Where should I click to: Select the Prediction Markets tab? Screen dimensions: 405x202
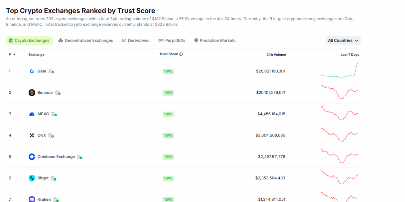(x=215, y=41)
